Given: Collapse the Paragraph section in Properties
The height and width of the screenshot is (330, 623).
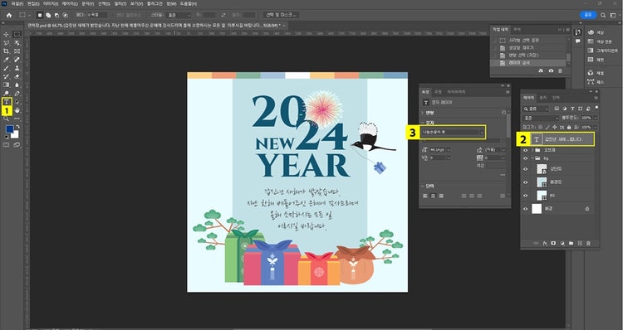Looking at the screenshot, I should pyautogui.click(x=423, y=186).
